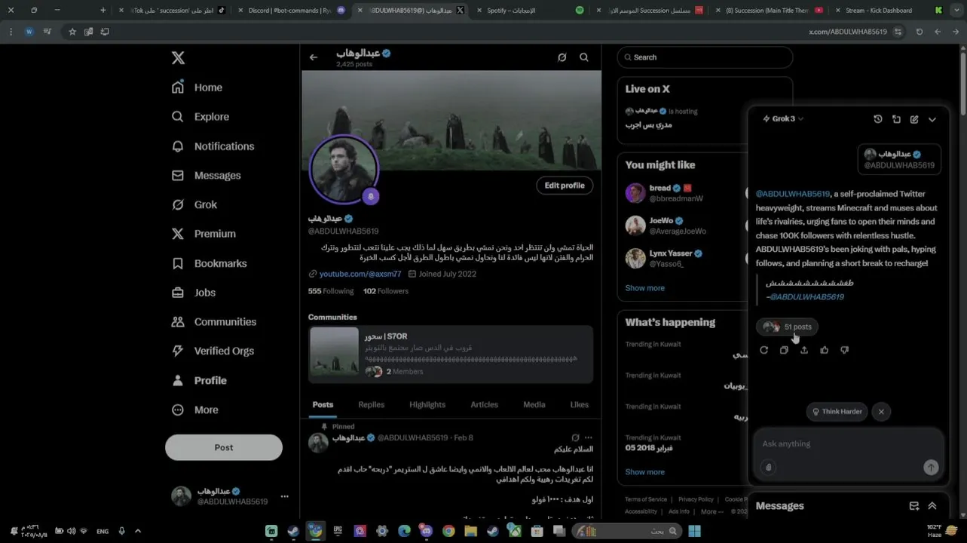Click the Ask anything Grok input

pyautogui.click(x=848, y=444)
